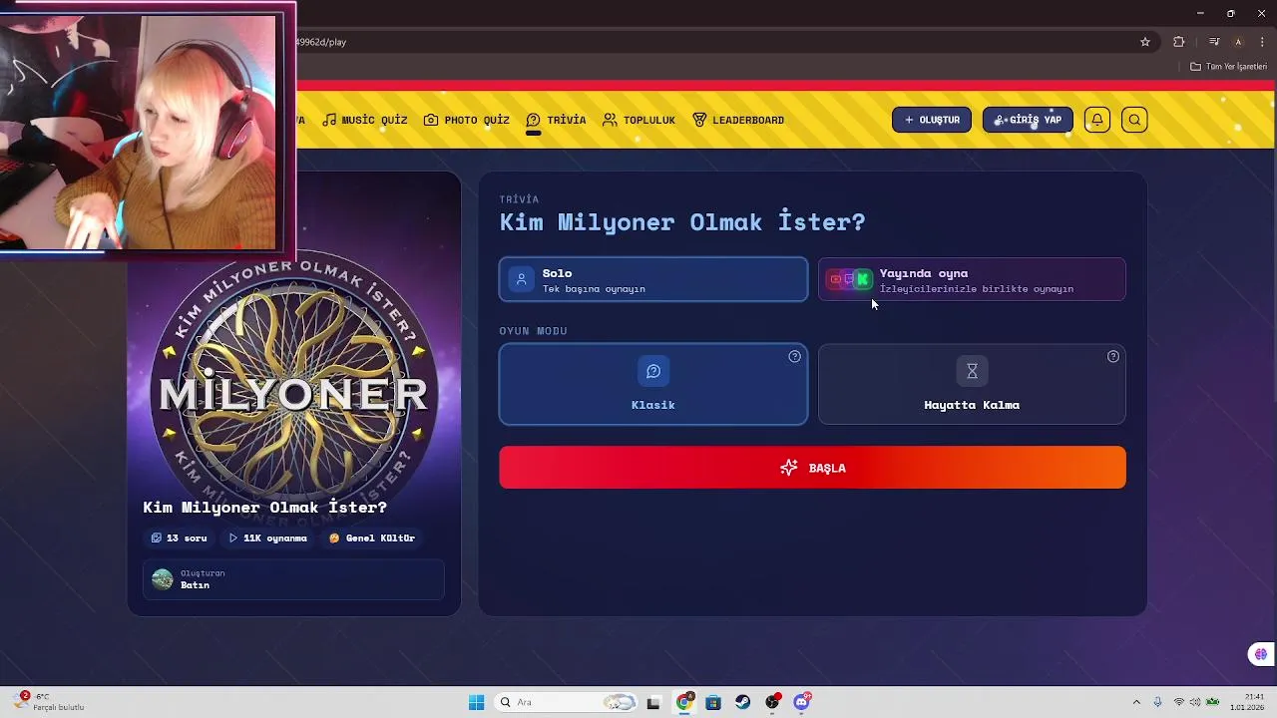The height and width of the screenshot is (718, 1277).
Task: Show help for Hayatta Kalma mode
Action: [x=1113, y=357]
